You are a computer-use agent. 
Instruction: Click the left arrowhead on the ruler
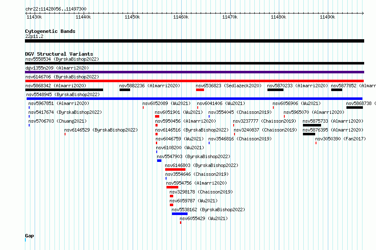click(26, 13)
